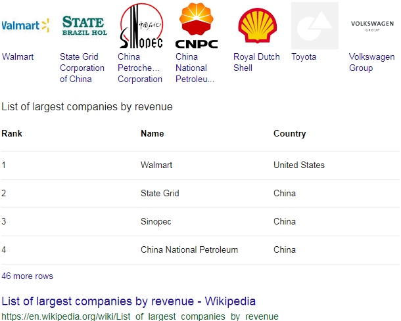Select the Volkswagen Group logo
The width and height of the screenshot is (401, 321).
[x=372, y=26]
